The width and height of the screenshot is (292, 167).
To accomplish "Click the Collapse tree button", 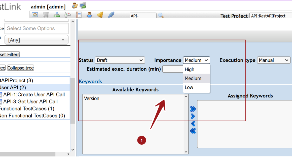I will [x=20, y=68].
